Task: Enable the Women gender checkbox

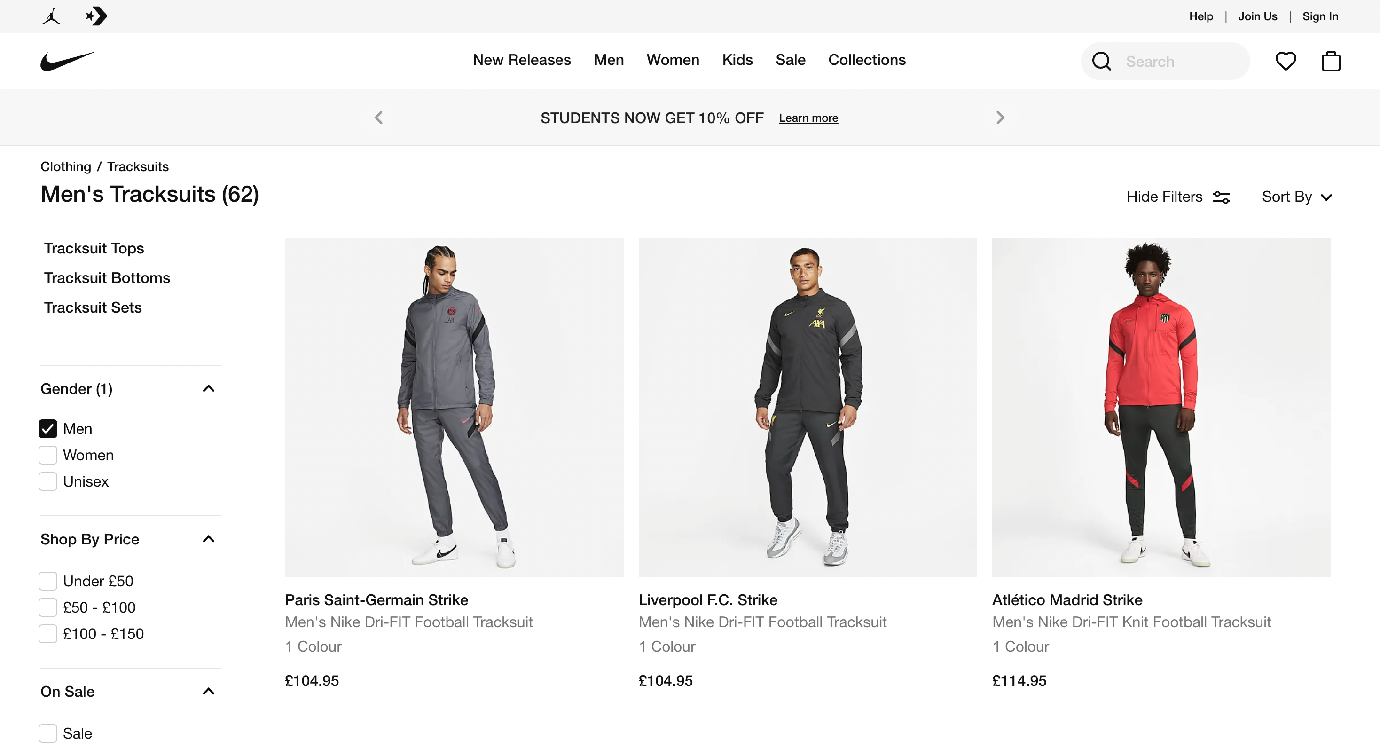Action: pyautogui.click(x=48, y=455)
